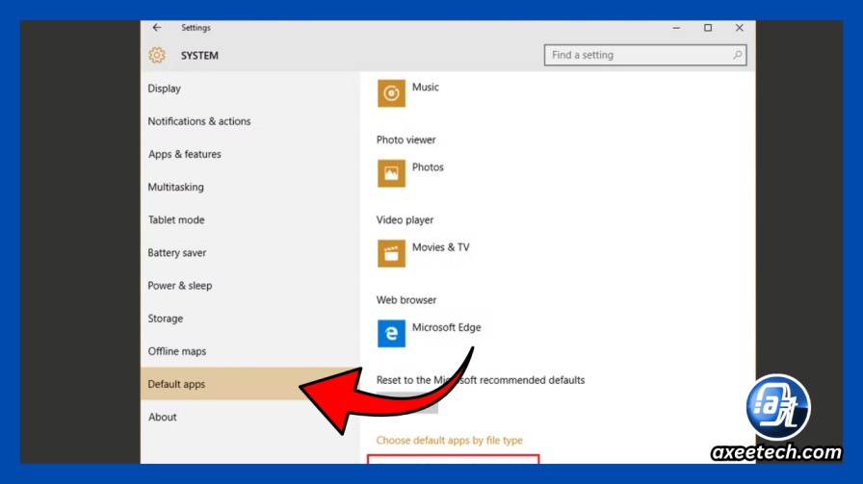The width and height of the screenshot is (863, 484).
Task: Click the Video player heading
Action: 405,220
